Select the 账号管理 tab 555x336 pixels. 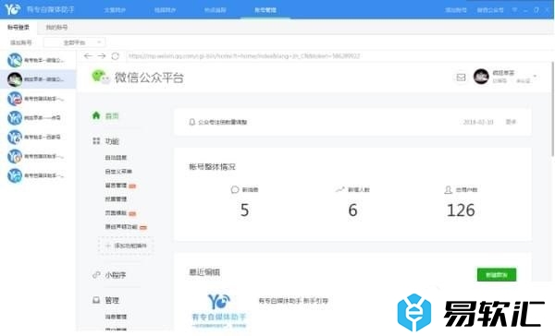tap(265, 10)
